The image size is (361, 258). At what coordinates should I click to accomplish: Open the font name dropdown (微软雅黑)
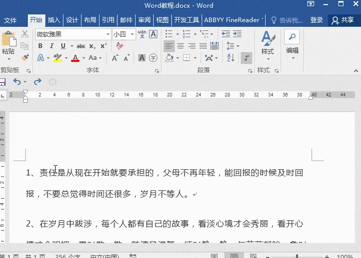click(108, 35)
